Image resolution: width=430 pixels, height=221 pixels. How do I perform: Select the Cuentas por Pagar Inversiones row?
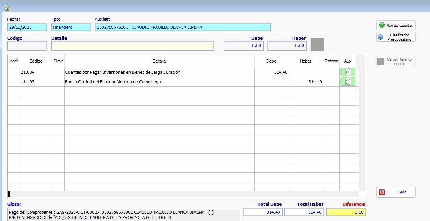tap(182, 72)
